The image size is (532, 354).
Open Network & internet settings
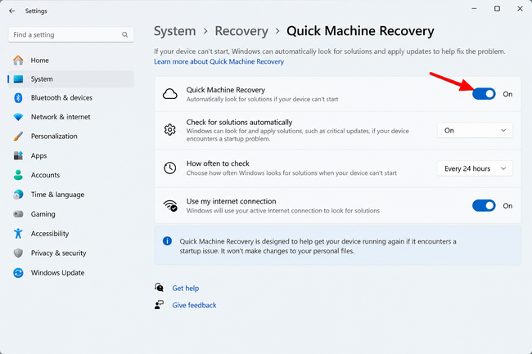point(71,117)
